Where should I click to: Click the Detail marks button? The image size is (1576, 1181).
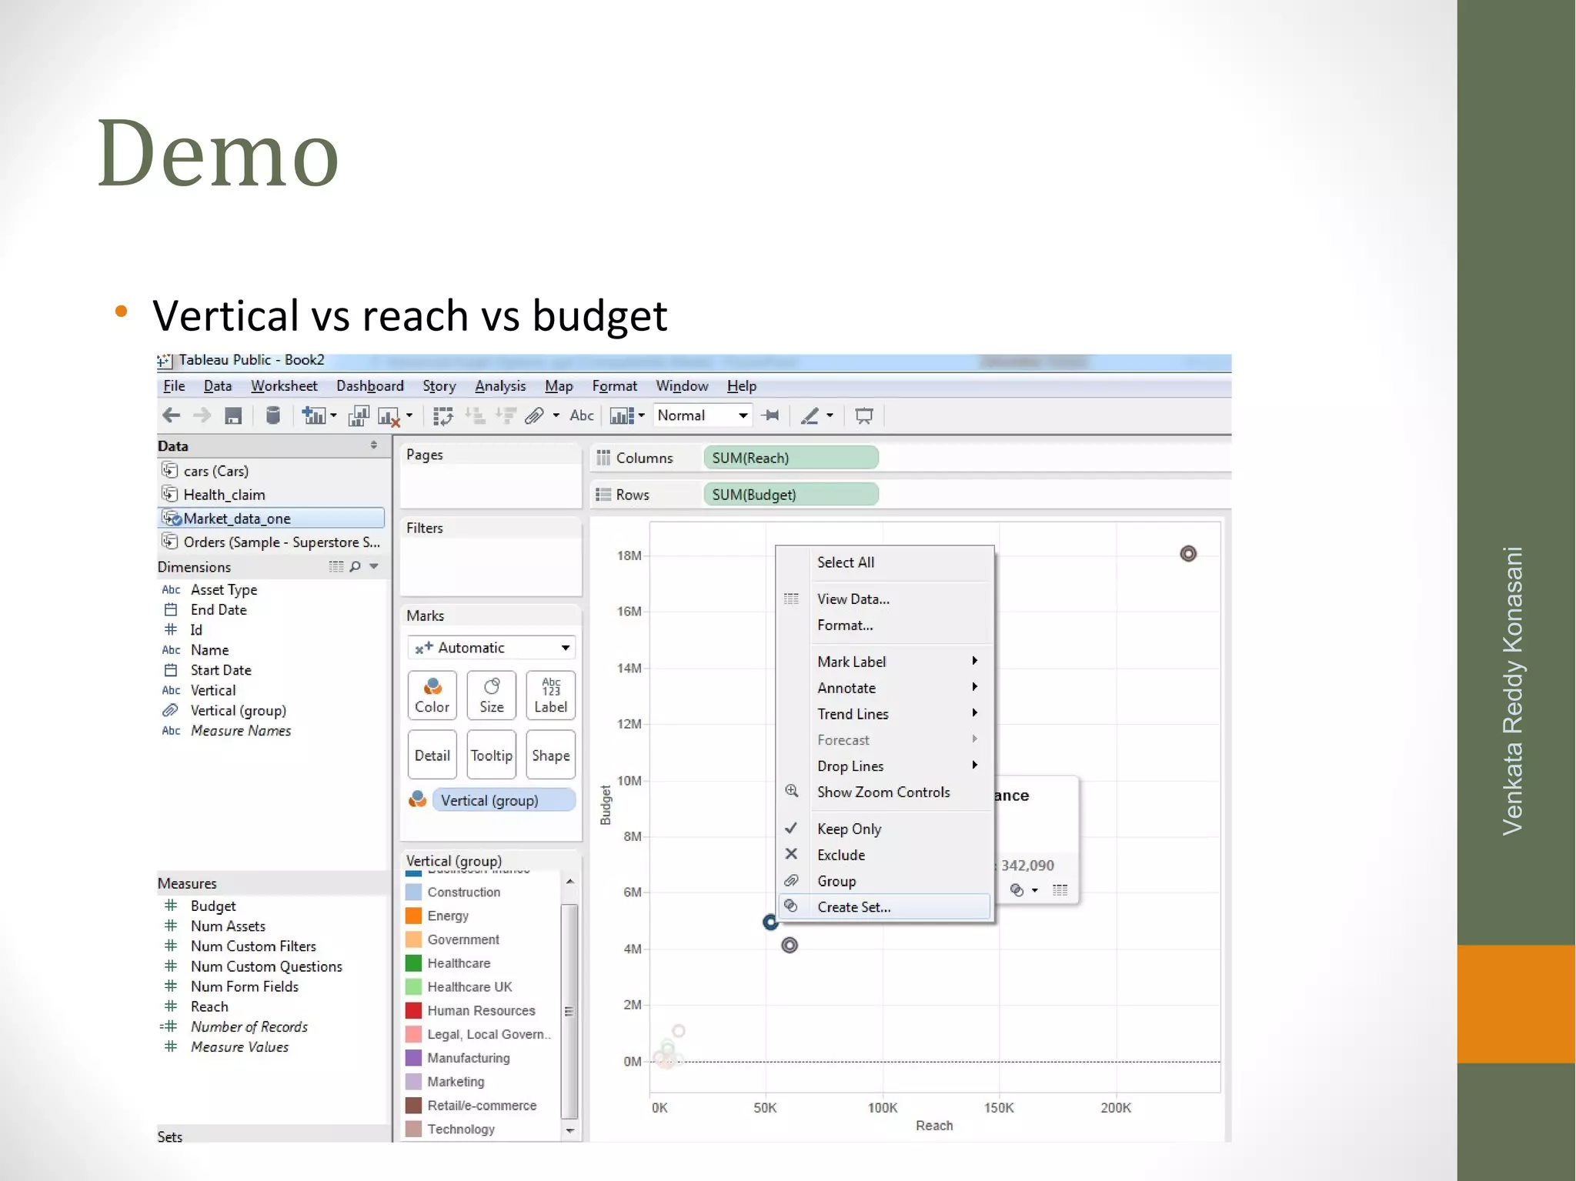click(x=432, y=755)
